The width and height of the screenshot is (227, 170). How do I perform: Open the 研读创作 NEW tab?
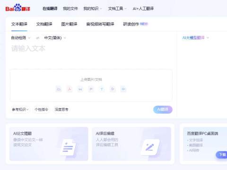[x=135, y=24]
